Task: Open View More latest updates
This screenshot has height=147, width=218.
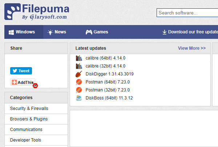Action: (192, 48)
